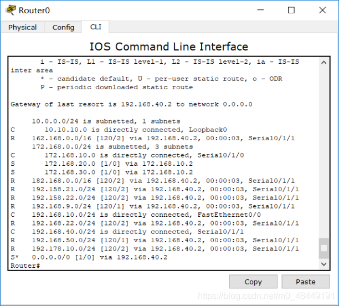Click the 10.10.10.0 Loopback0 route line
339x306 pixels.
tap(119, 130)
